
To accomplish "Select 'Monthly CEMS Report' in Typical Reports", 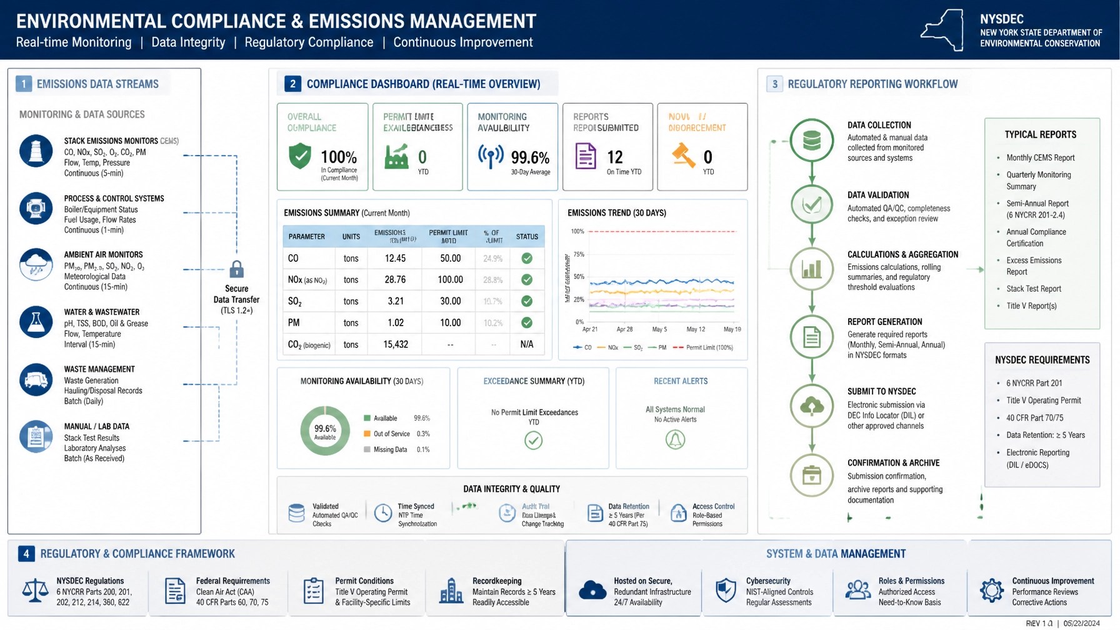I will [1040, 157].
